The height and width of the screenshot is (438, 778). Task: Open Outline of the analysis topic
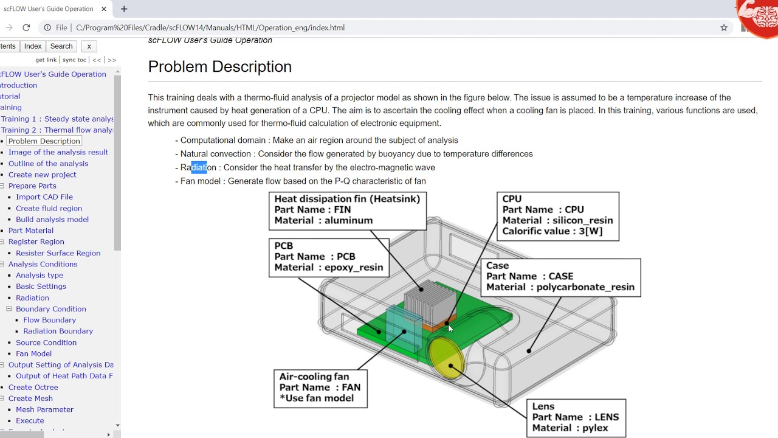pyautogui.click(x=48, y=164)
